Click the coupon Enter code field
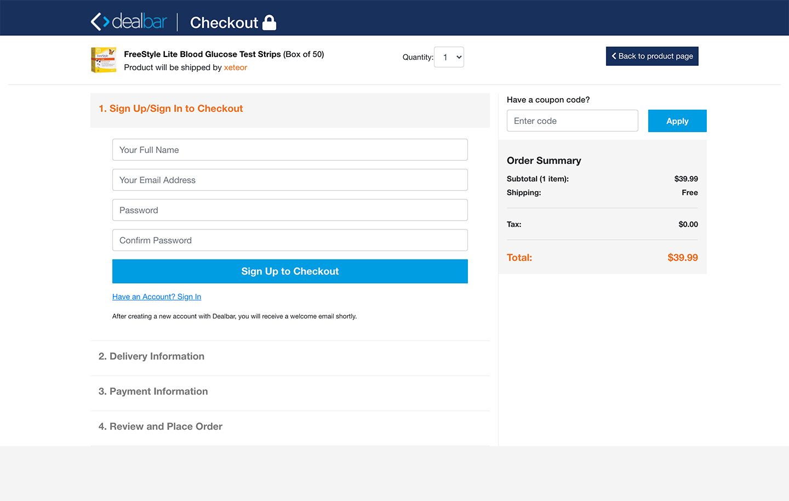Screen dimensions: 789x501 [572, 121]
